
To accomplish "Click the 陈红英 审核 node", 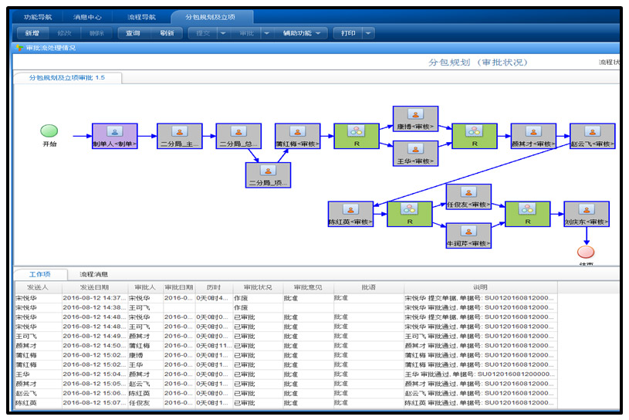I will click(x=350, y=214).
